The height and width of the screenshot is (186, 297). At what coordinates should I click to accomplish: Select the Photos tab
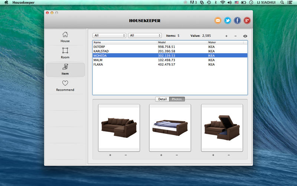177,99
